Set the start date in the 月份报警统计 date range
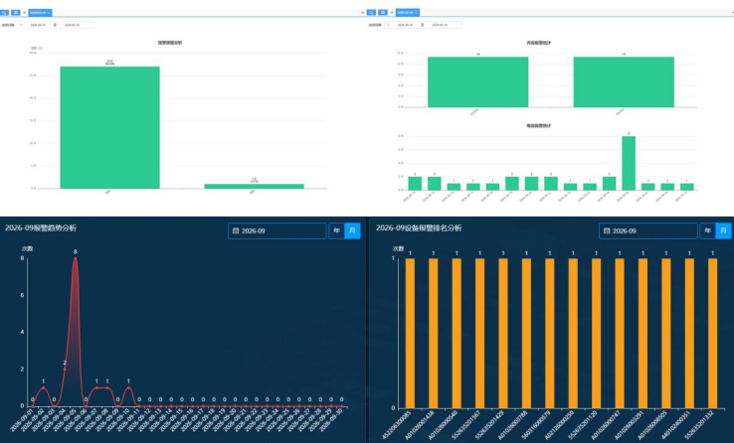734x443 pixels. point(406,25)
